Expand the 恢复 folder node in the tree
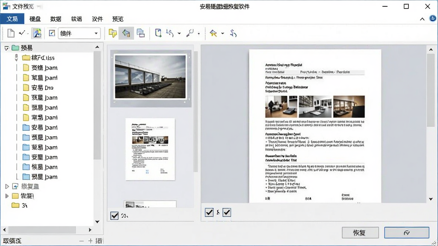The width and height of the screenshot is (438, 246). tap(7, 196)
